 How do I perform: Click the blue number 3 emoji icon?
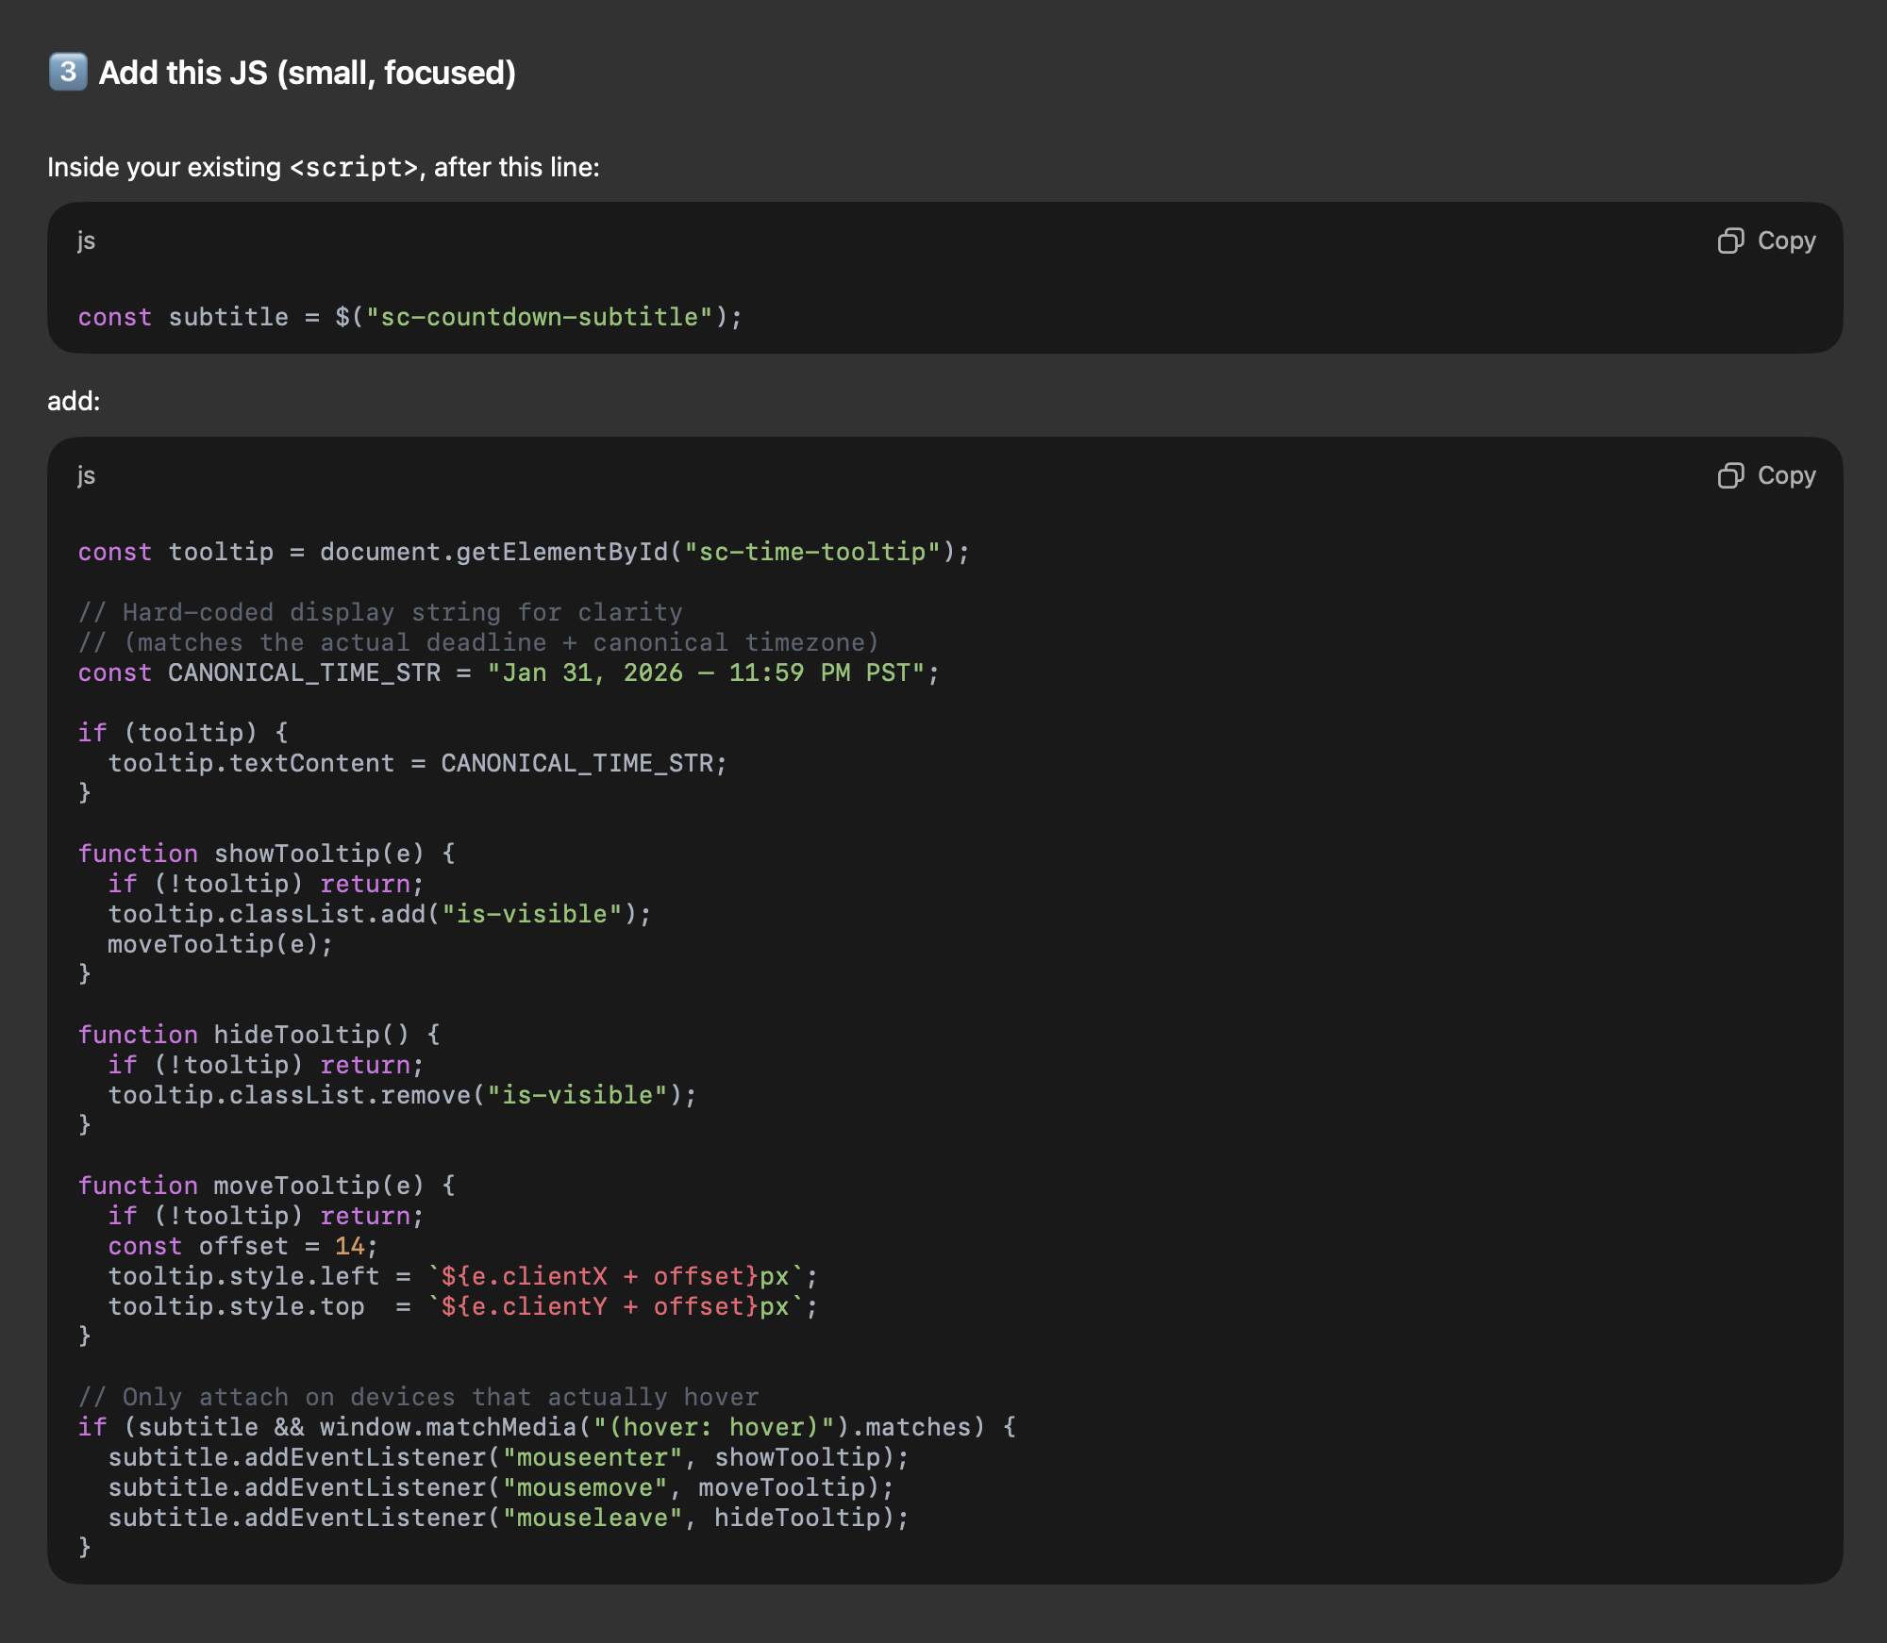click(x=68, y=72)
